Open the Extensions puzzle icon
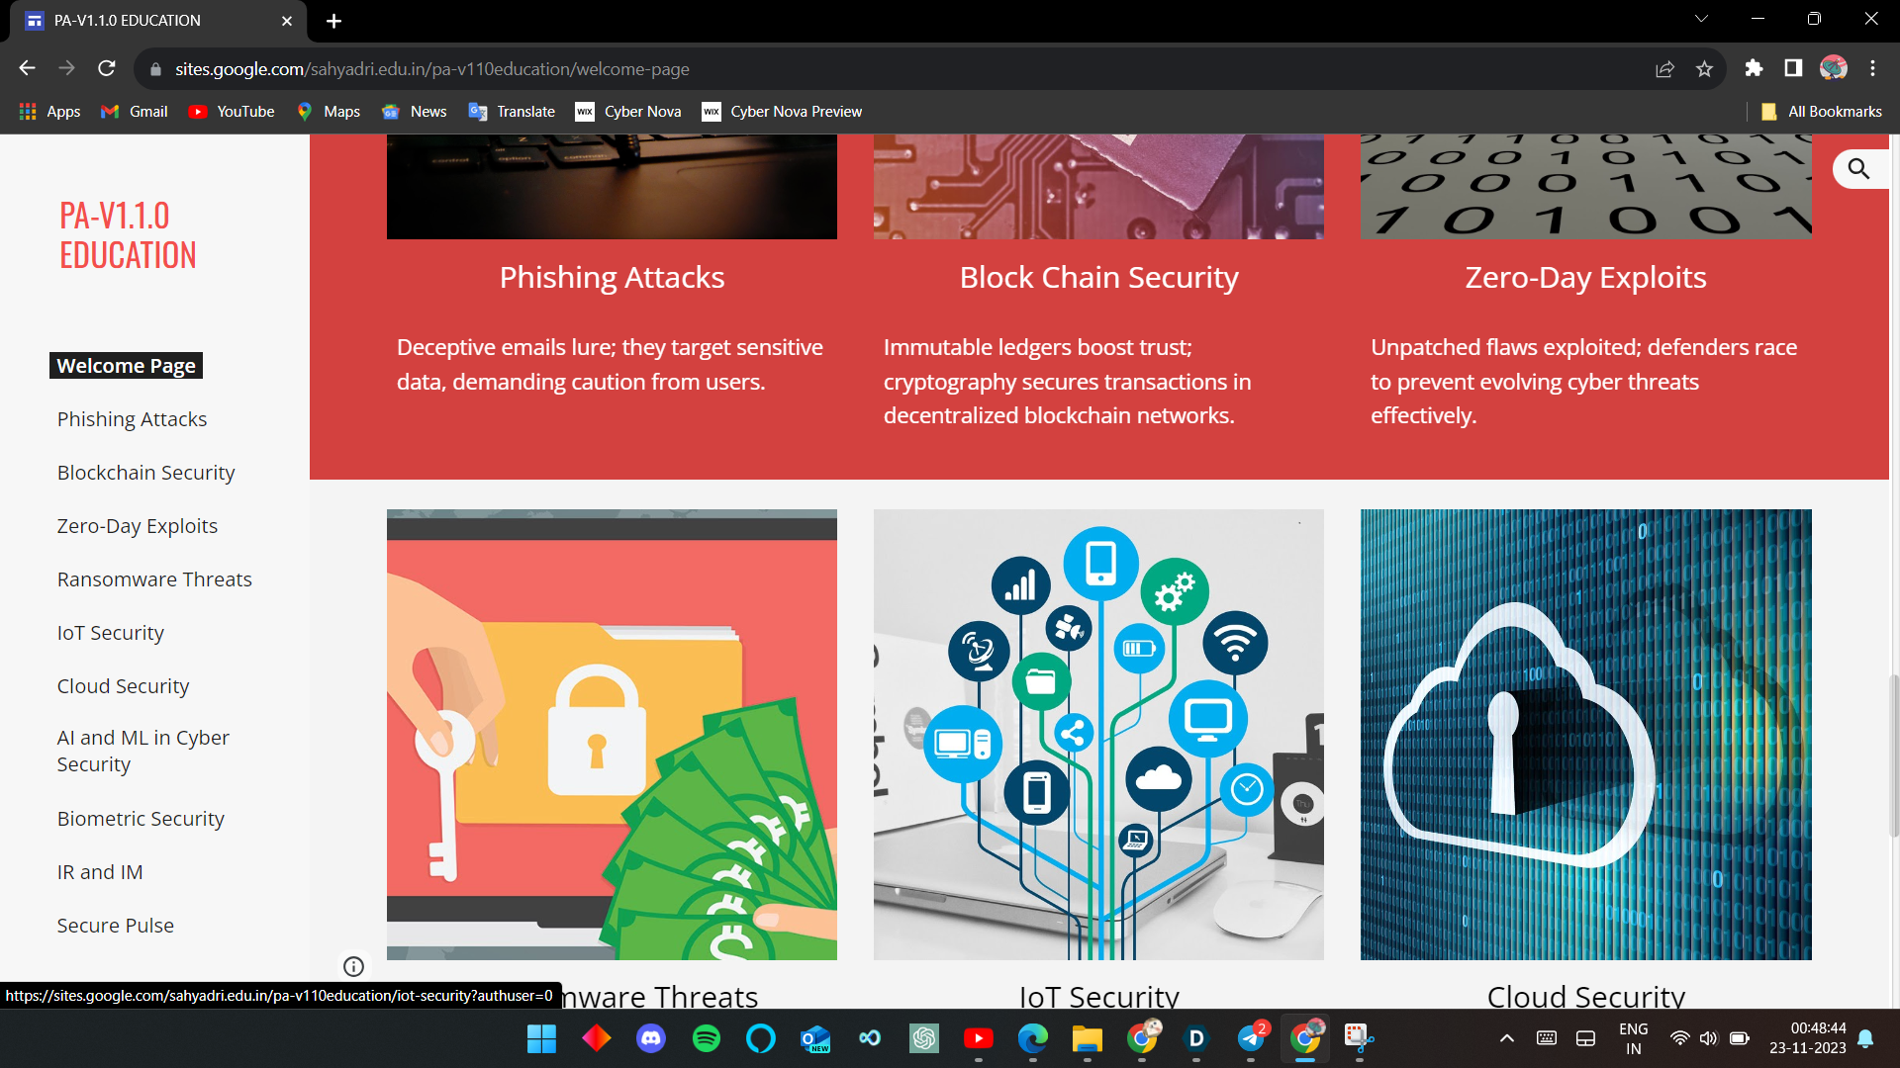 (1754, 68)
